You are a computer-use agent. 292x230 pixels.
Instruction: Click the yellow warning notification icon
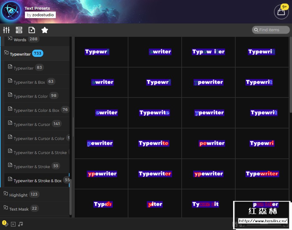[x=4, y=222]
